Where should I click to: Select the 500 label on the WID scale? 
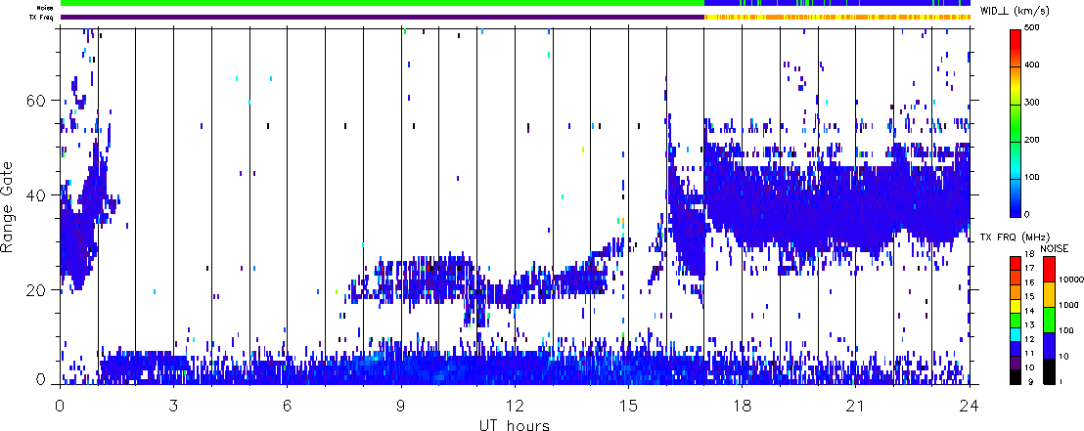(1031, 27)
